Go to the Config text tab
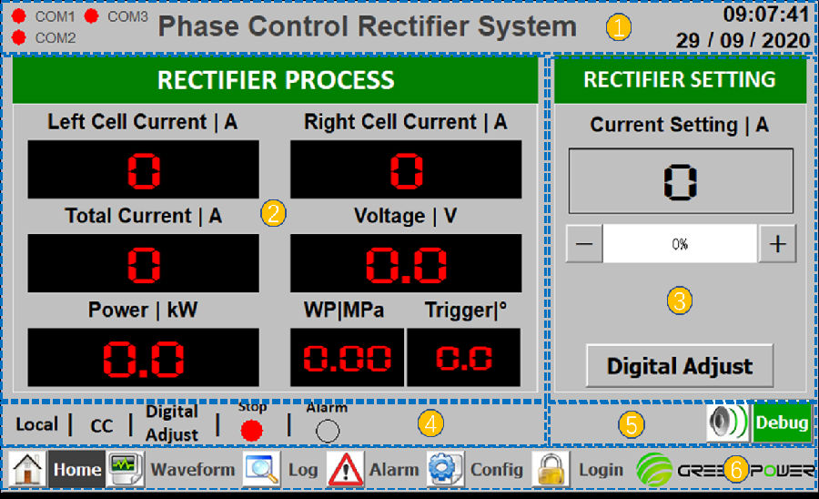The image size is (819, 499). point(496,470)
